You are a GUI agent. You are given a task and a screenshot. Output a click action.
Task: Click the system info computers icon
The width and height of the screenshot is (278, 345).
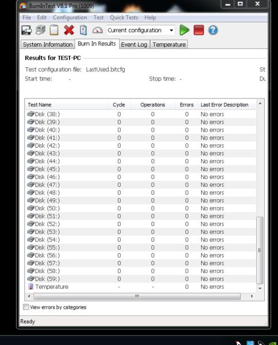40,30
